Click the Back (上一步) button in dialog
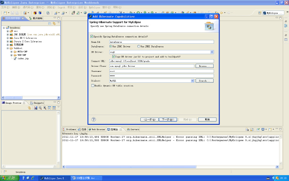The height and width of the screenshot is (181, 289). [149, 119]
